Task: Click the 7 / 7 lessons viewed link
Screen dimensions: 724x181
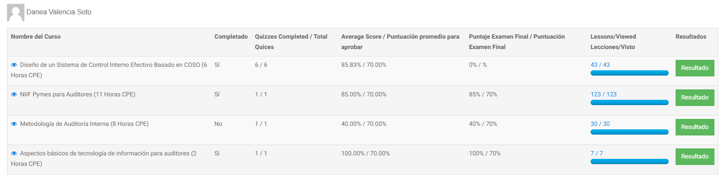Action: [x=596, y=153]
